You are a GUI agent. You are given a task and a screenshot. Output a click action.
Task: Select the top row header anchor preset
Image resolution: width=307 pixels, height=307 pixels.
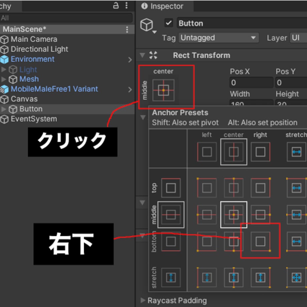(171, 188)
